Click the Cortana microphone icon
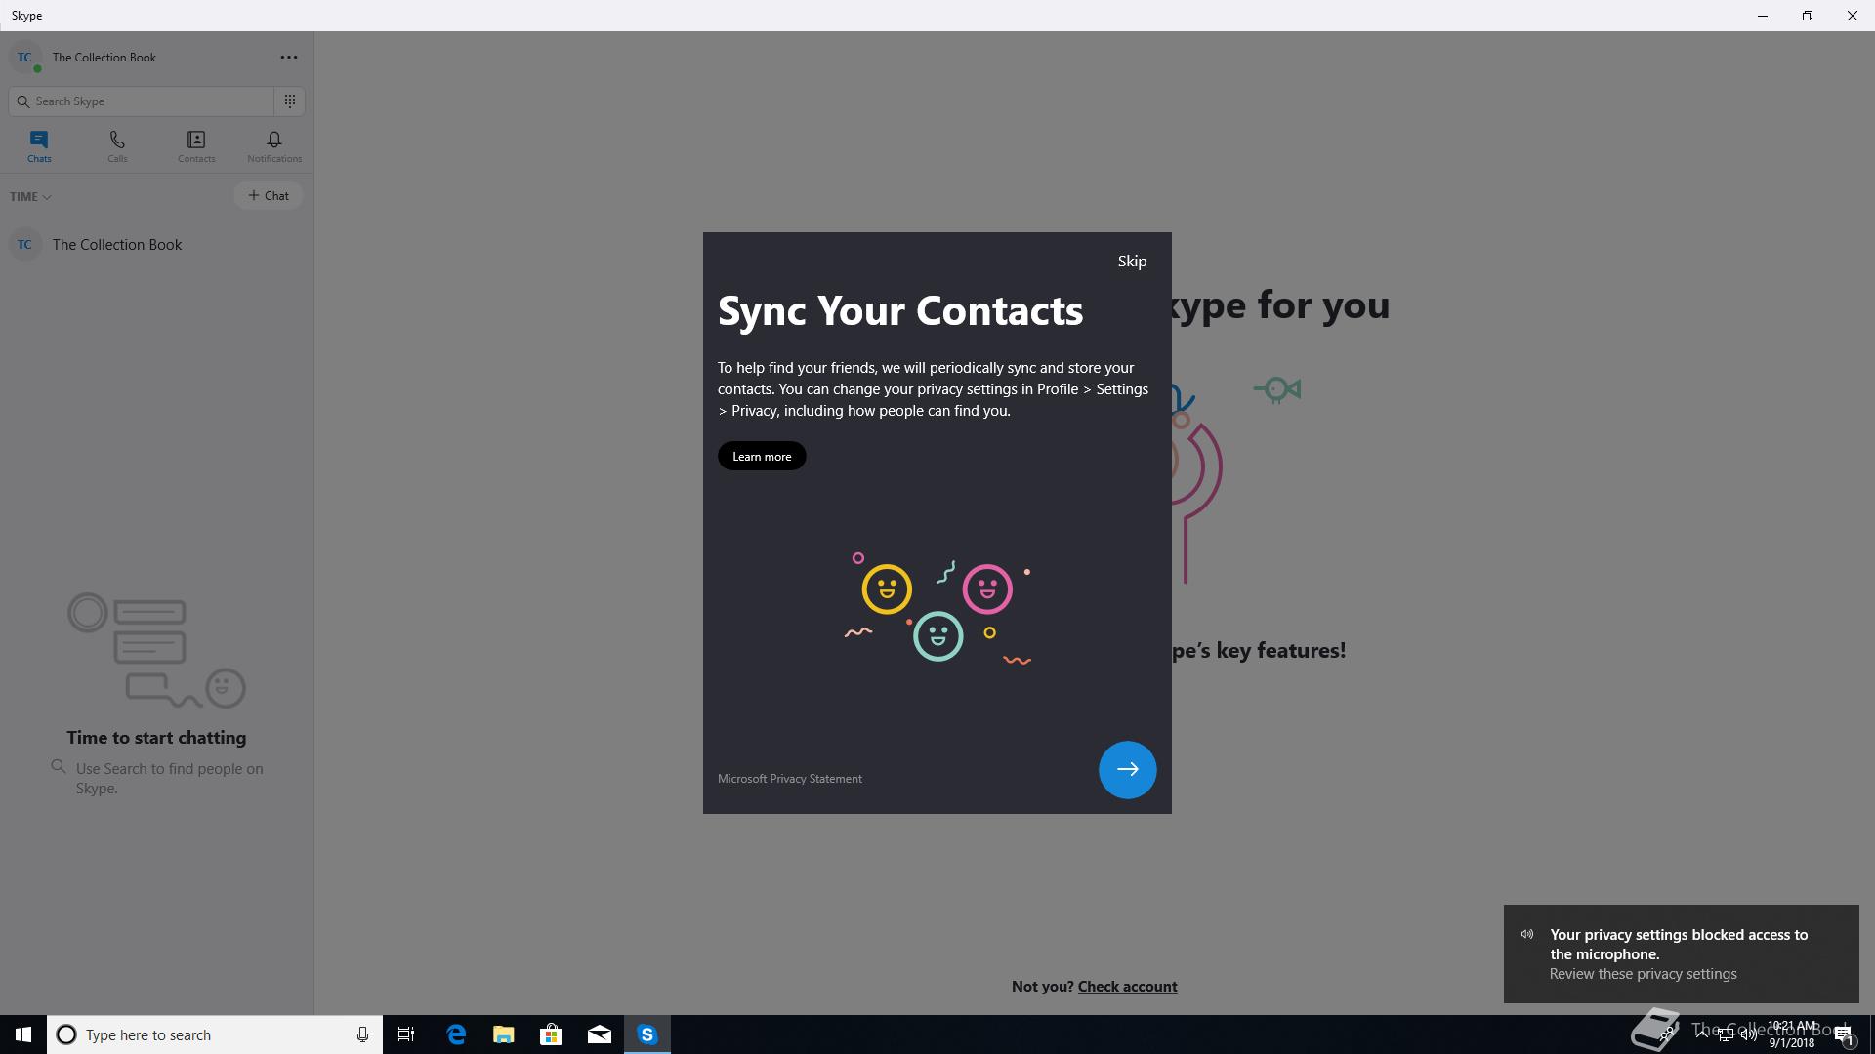 (362, 1034)
